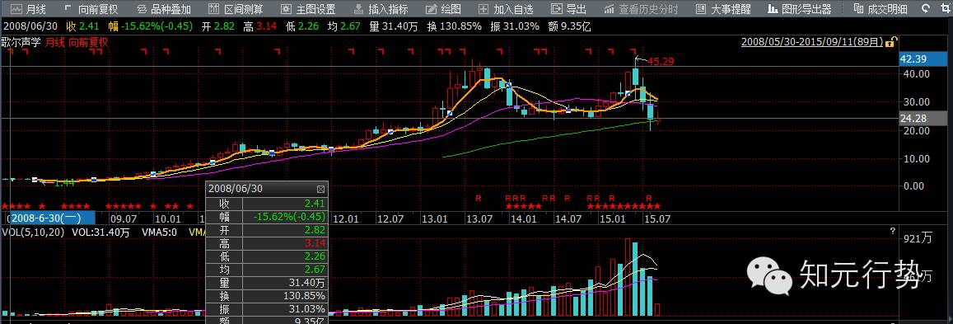Open volume panel help question mark
The height and width of the screenshot is (324, 953).
click(x=892, y=230)
